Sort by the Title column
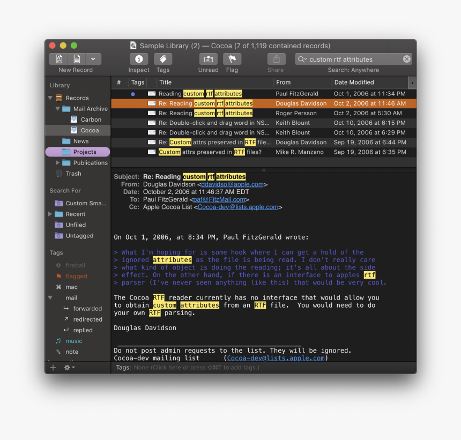 (x=214, y=83)
